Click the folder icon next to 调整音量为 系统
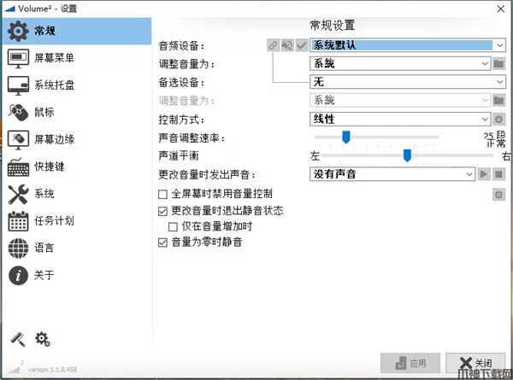Screen dimensions: 513x380 tap(498, 63)
